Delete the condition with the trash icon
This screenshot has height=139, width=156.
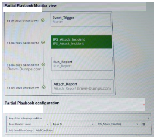click(144, 124)
